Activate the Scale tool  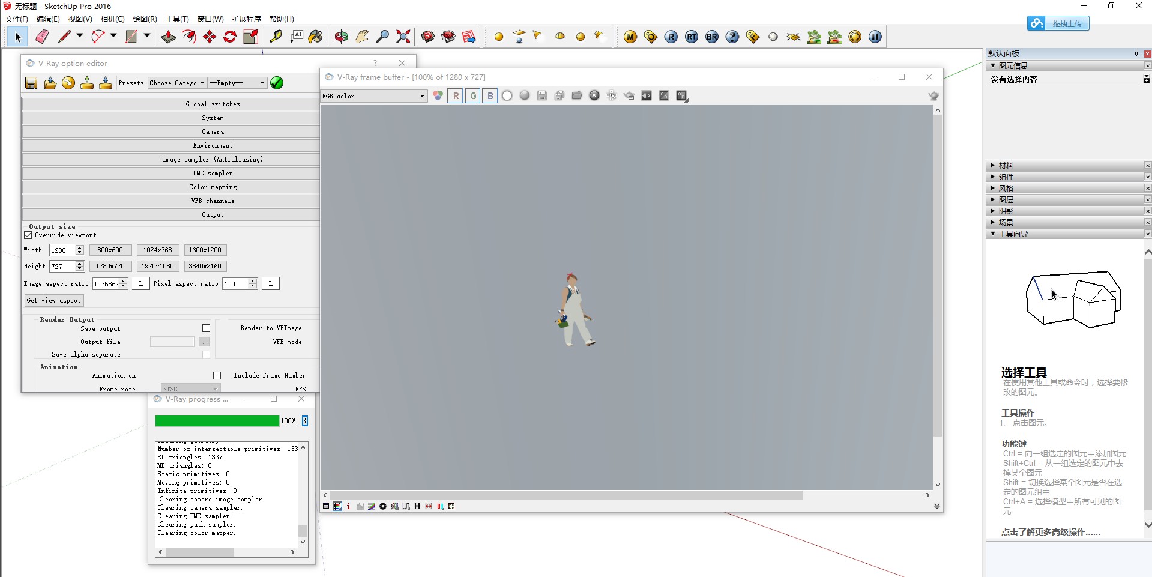tap(250, 37)
